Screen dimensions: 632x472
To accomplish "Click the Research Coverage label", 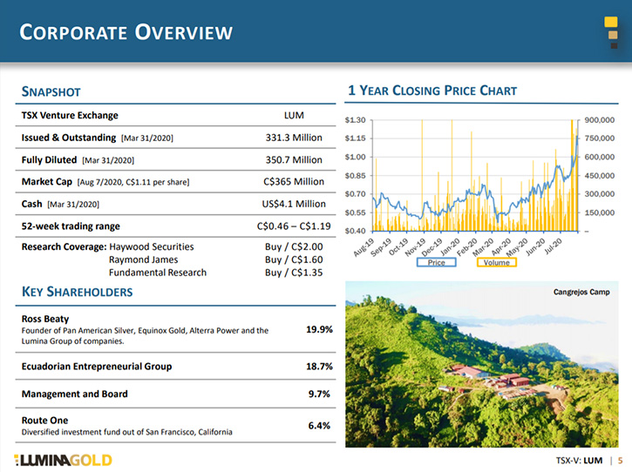I will (x=65, y=246).
